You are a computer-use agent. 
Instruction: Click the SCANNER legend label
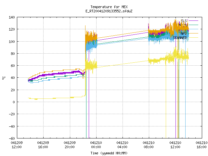[180, 38]
